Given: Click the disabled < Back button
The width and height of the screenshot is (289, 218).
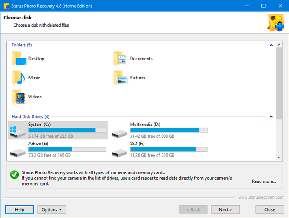Looking at the screenshot, I should pyautogui.click(x=193, y=210).
